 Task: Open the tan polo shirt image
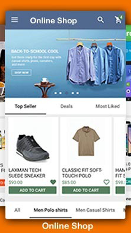tap(86, 141)
